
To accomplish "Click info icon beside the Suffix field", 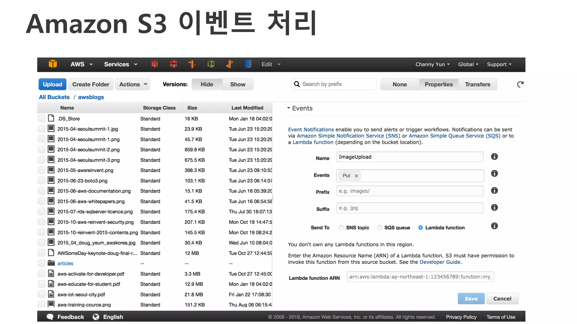I will point(494,208).
